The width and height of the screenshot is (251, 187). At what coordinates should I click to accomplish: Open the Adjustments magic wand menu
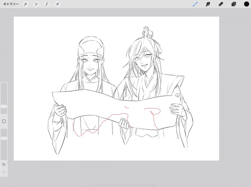click(36, 4)
